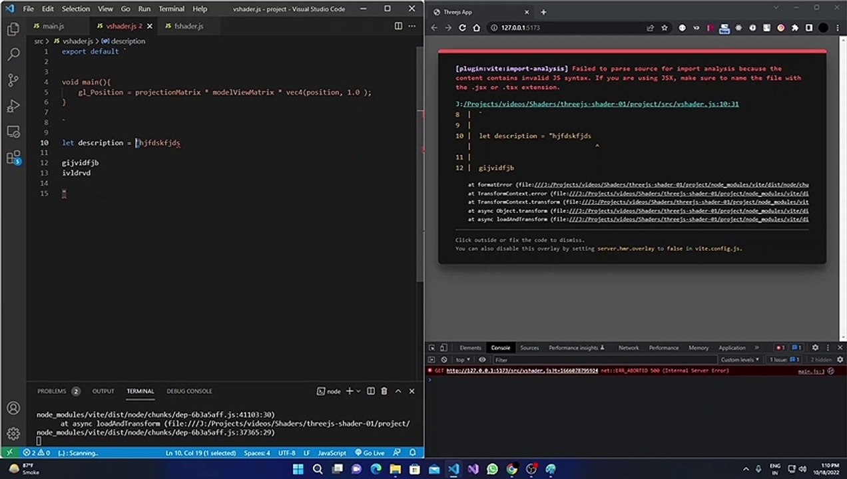Open the Extensions view

(13, 158)
